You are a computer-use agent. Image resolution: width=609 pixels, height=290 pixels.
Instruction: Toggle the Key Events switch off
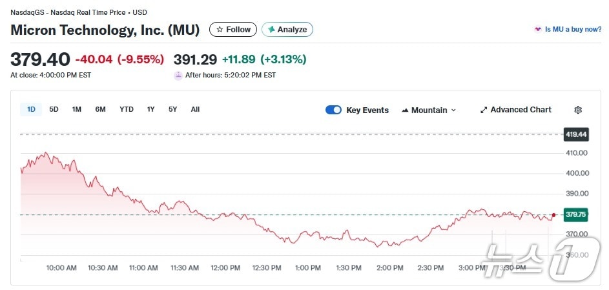[333, 110]
